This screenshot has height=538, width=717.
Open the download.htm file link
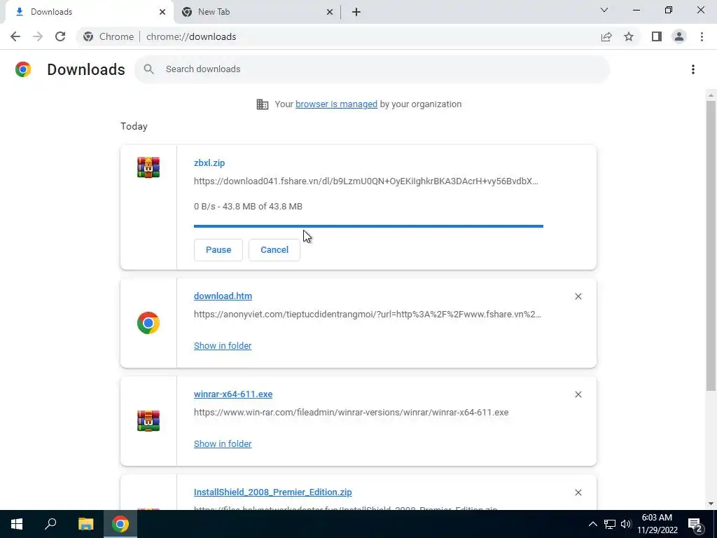[223, 296]
